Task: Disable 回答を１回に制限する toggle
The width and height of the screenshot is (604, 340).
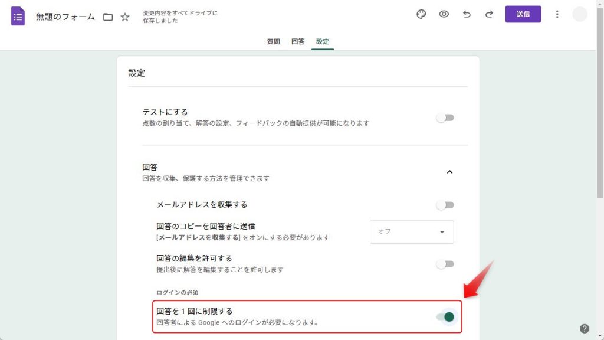Action: click(x=445, y=317)
